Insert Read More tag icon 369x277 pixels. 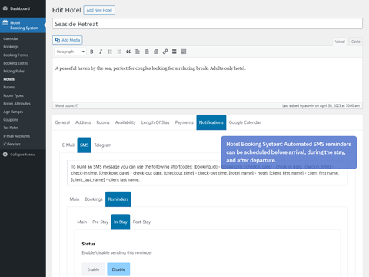(x=175, y=52)
